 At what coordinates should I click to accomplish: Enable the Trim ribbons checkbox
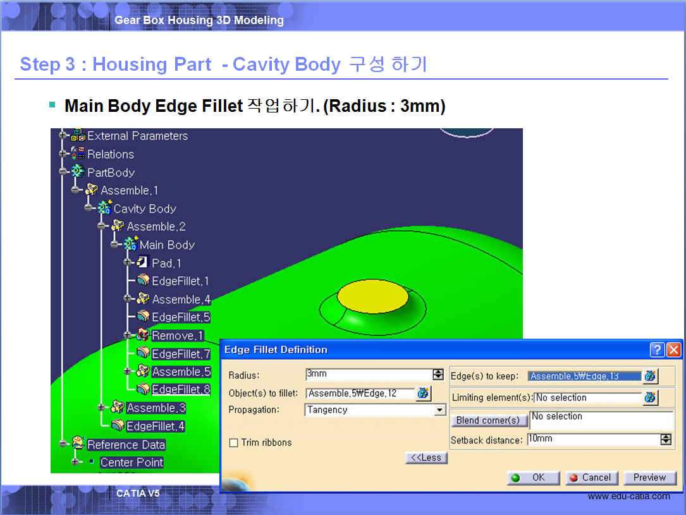click(x=233, y=443)
